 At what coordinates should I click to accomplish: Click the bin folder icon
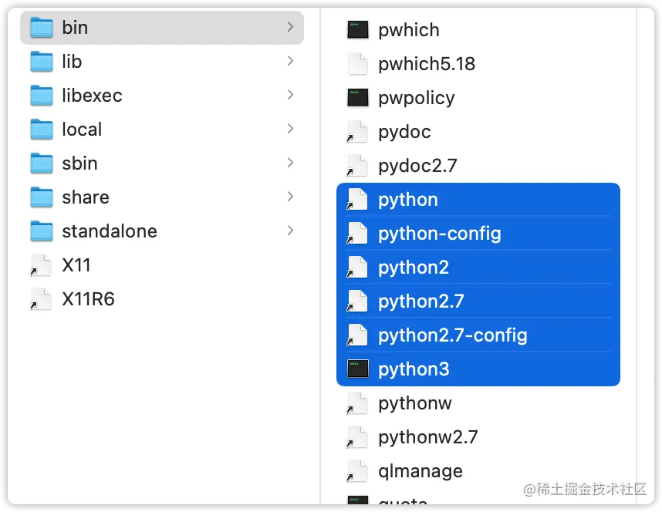point(41,27)
